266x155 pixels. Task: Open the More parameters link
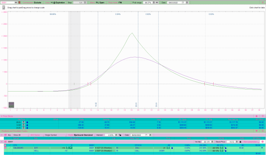251,142
